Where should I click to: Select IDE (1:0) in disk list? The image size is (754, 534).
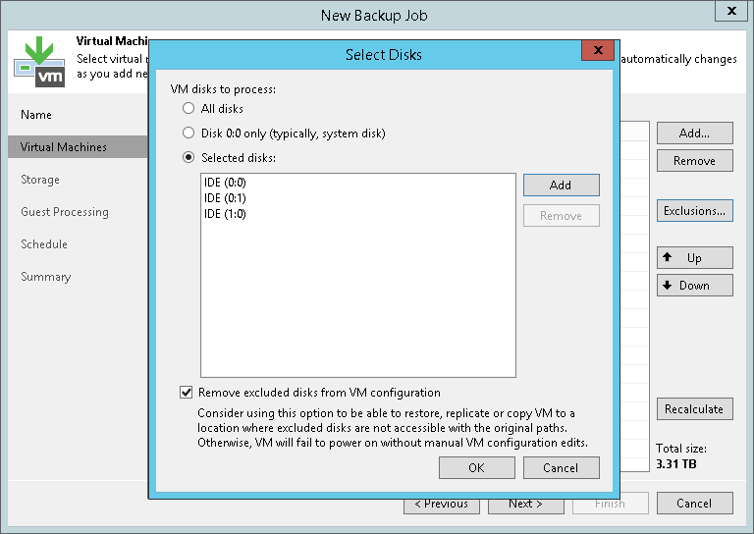click(225, 214)
